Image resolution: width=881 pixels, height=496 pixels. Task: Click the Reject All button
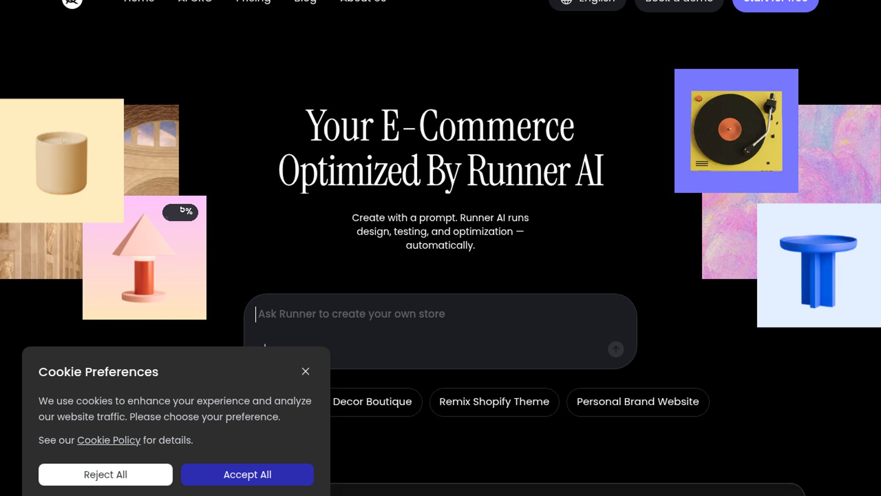pyautogui.click(x=106, y=474)
